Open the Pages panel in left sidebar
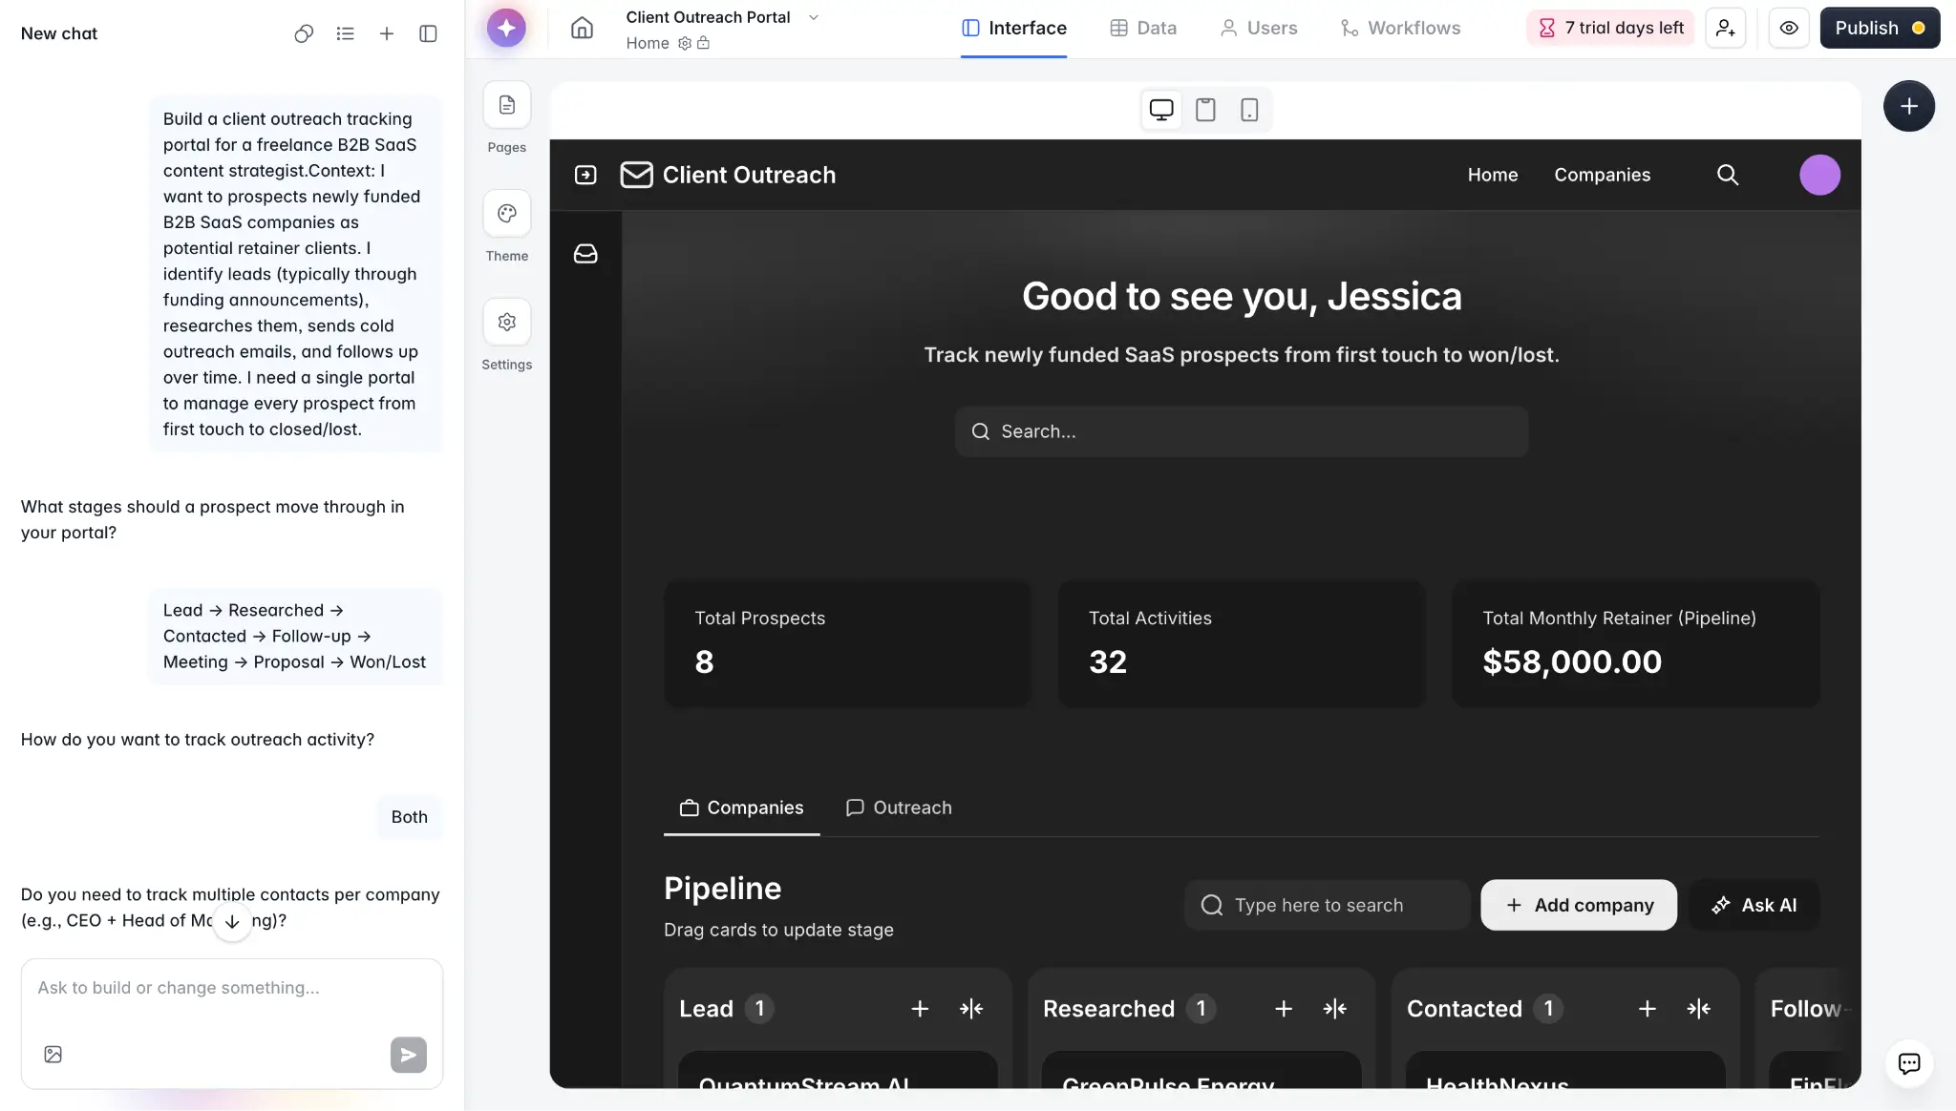 (x=506, y=105)
